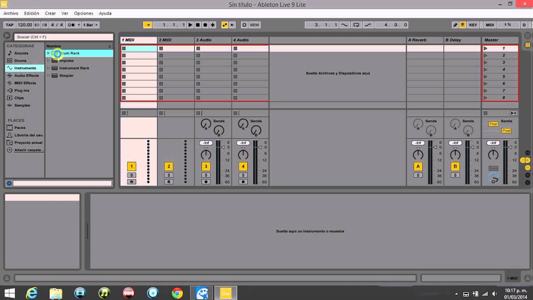The height and width of the screenshot is (300, 533).
Task: Adjust the Master pan knob
Action: (x=493, y=155)
